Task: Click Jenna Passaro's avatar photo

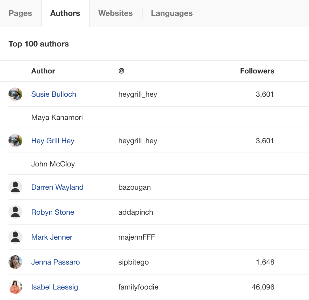Action: [15, 262]
